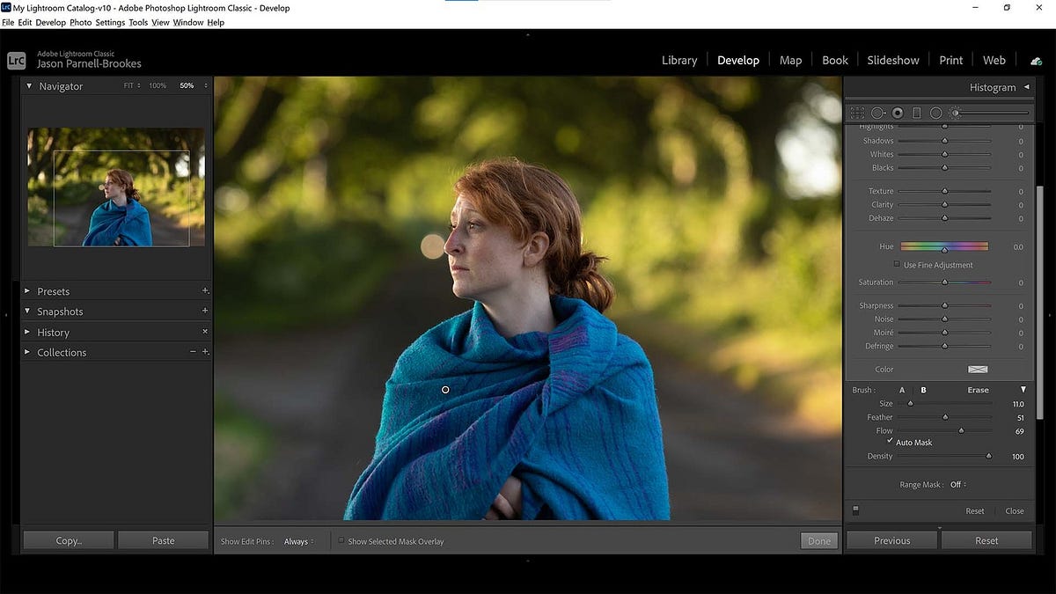The height and width of the screenshot is (594, 1056).
Task: Select the Radial Filter tool
Action: [935, 113]
